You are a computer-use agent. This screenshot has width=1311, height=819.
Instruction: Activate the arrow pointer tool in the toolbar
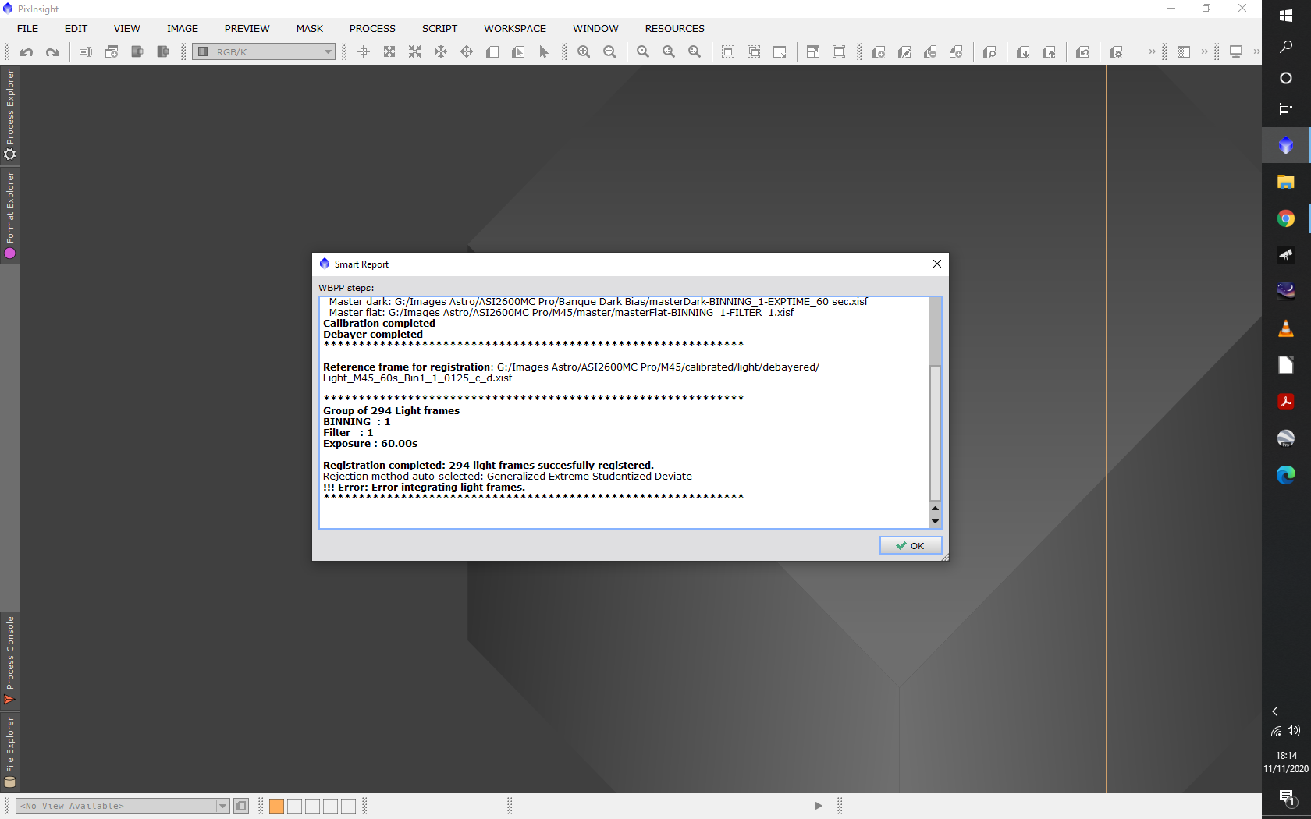tap(544, 52)
